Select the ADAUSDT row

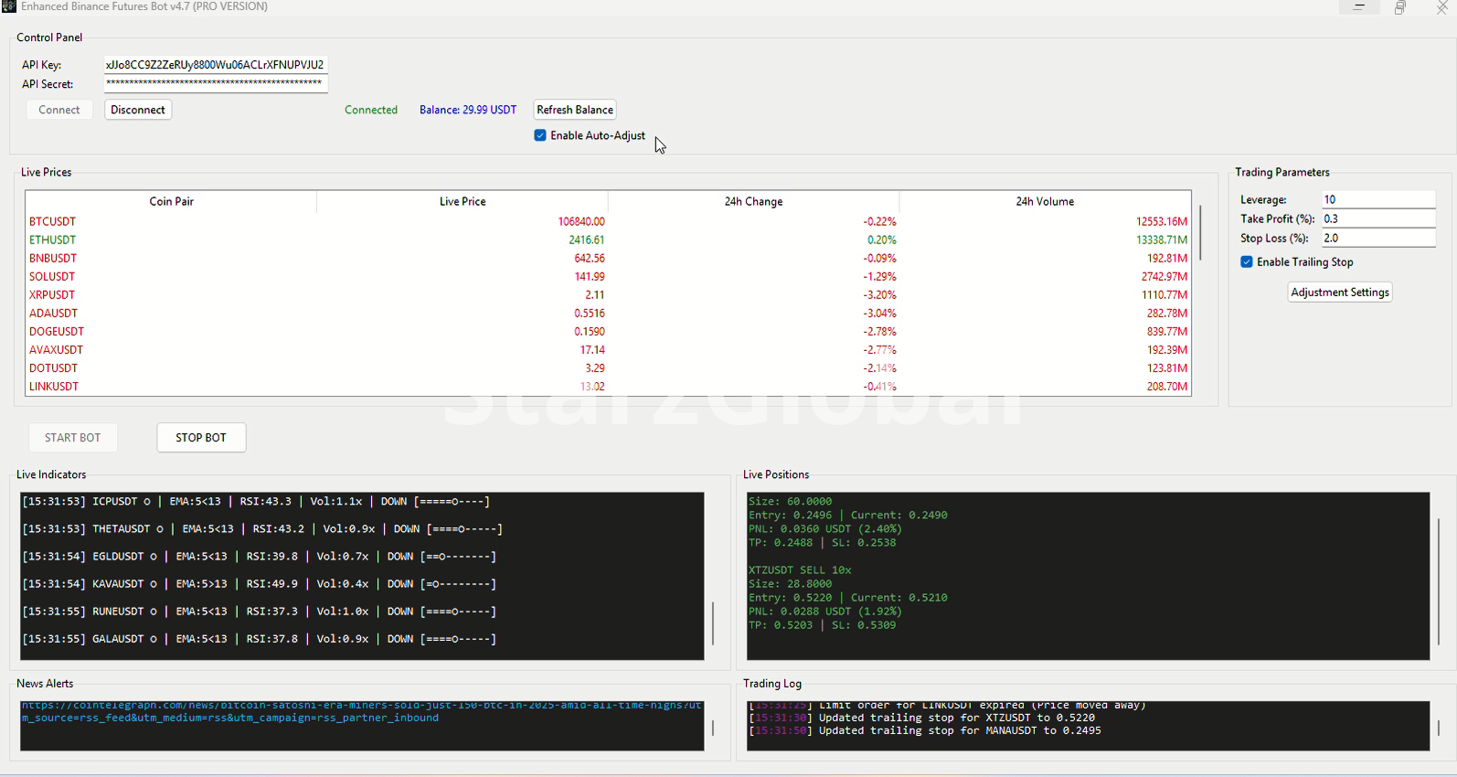(x=608, y=313)
